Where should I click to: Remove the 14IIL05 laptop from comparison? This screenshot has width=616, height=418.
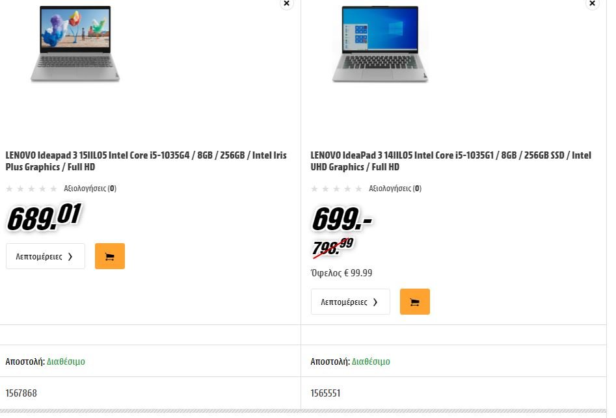click(x=593, y=3)
